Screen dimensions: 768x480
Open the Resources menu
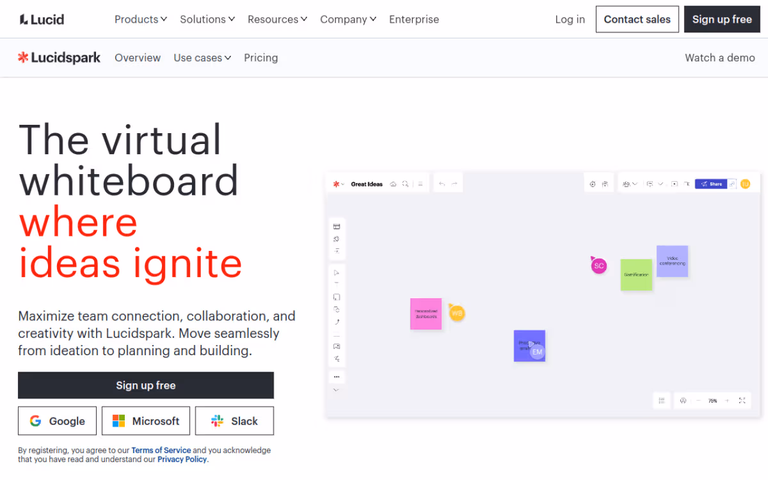click(x=277, y=19)
